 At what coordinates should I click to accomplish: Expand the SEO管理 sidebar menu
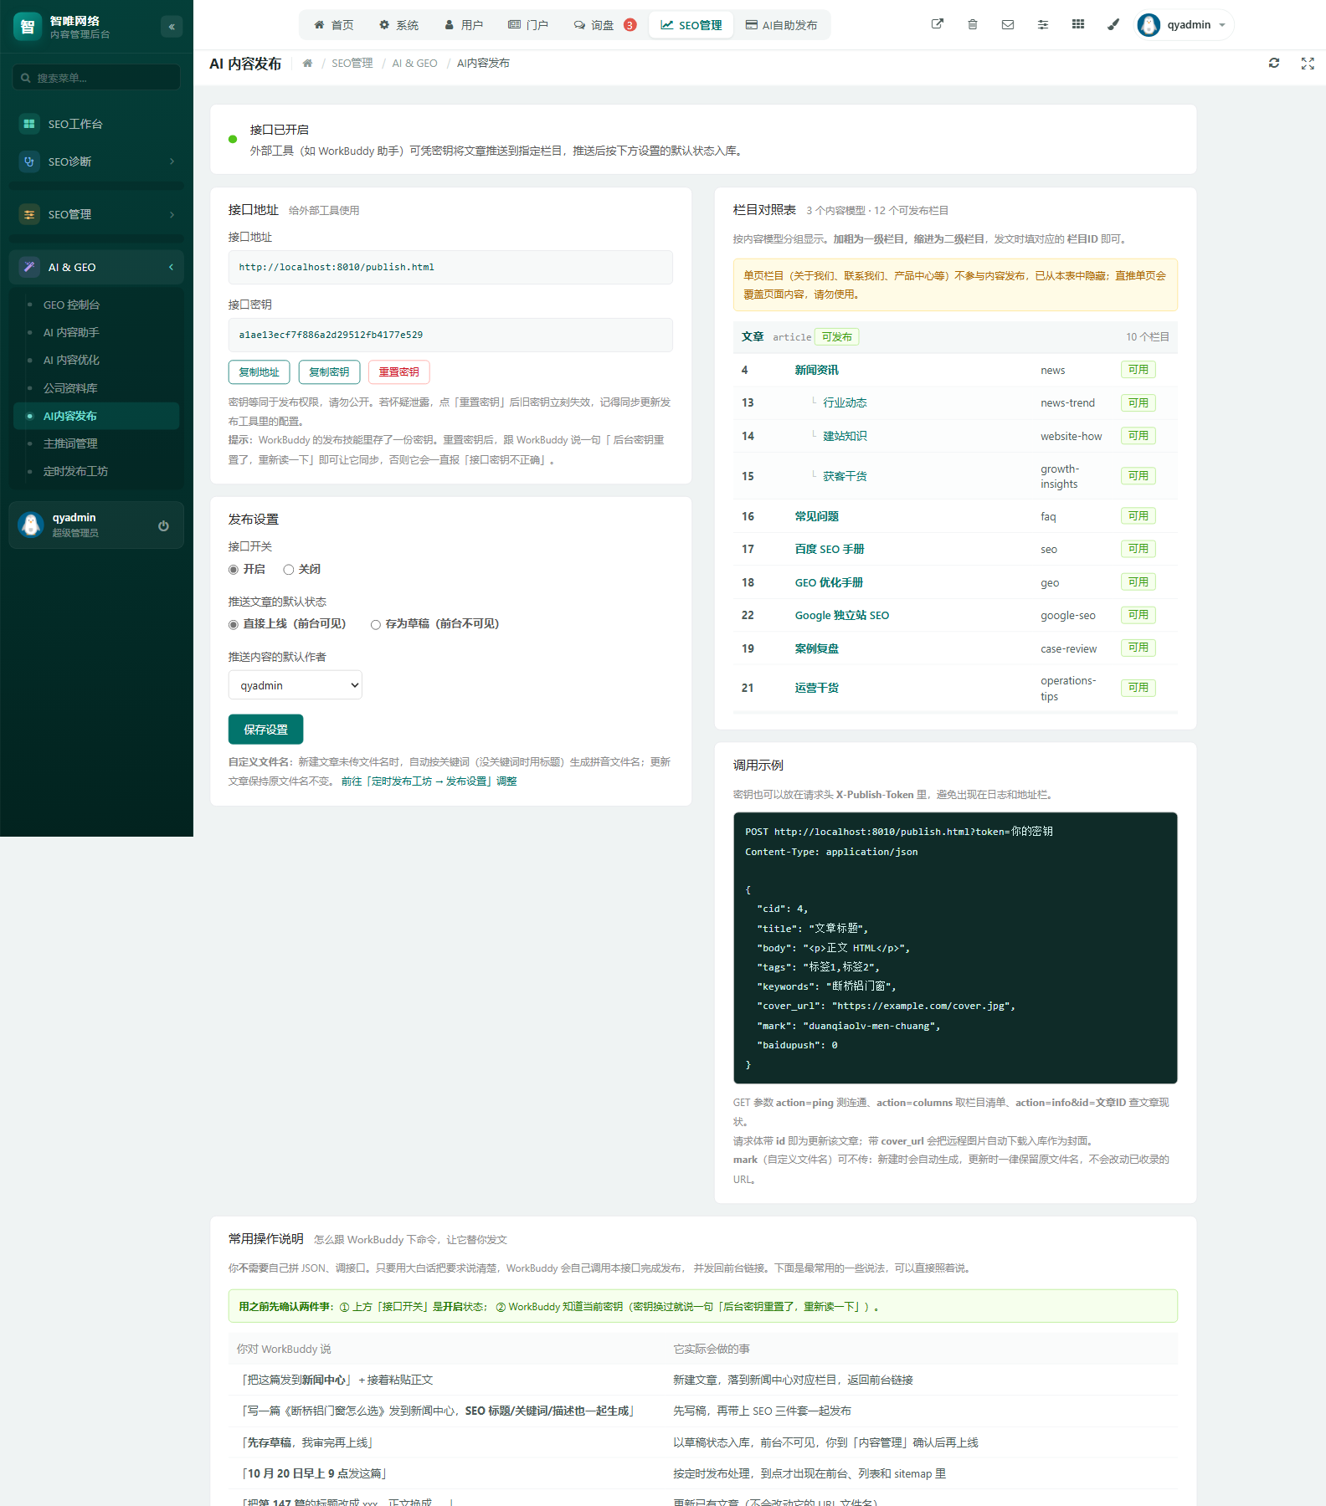(x=97, y=214)
